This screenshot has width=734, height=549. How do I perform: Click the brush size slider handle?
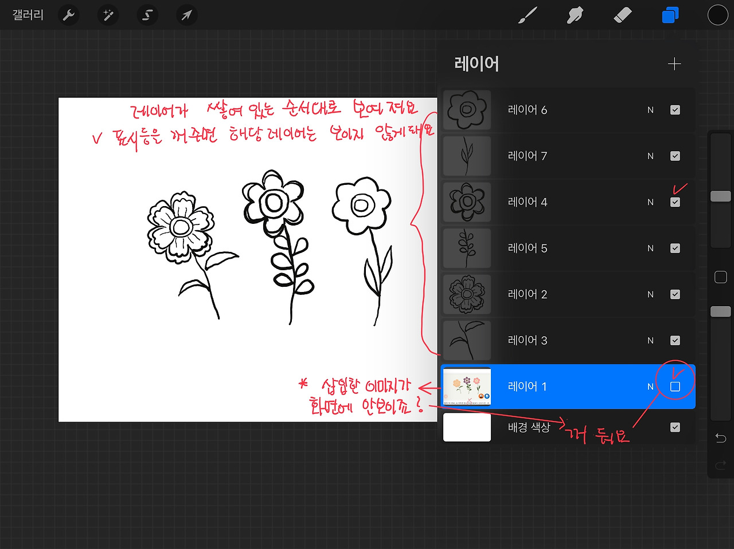click(x=721, y=196)
